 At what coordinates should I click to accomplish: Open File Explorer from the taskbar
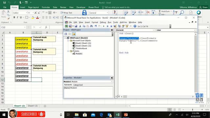tap(76, 115)
